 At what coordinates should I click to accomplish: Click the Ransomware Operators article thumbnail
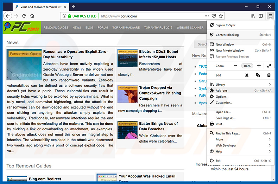click(24, 65)
